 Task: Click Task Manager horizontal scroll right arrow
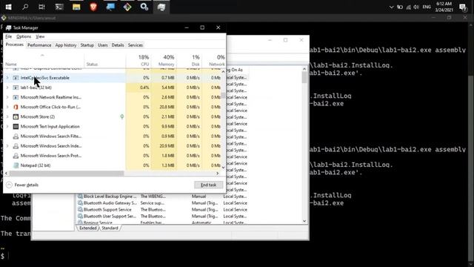[217, 173]
